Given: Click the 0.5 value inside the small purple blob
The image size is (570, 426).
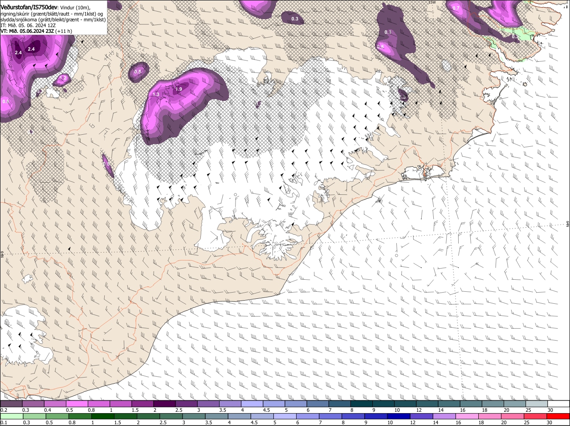Looking at the screenshot, I should [x=138, y=72].
